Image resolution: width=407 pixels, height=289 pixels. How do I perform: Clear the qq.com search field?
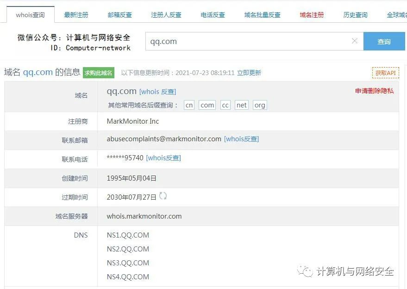(355, 41)
